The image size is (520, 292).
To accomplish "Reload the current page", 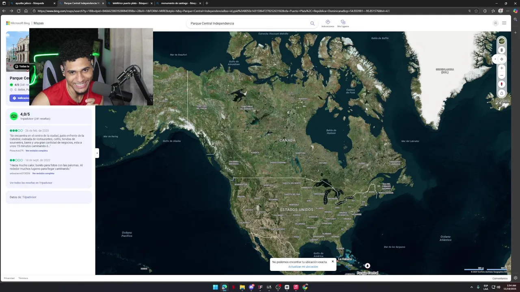I will point(19,11).
